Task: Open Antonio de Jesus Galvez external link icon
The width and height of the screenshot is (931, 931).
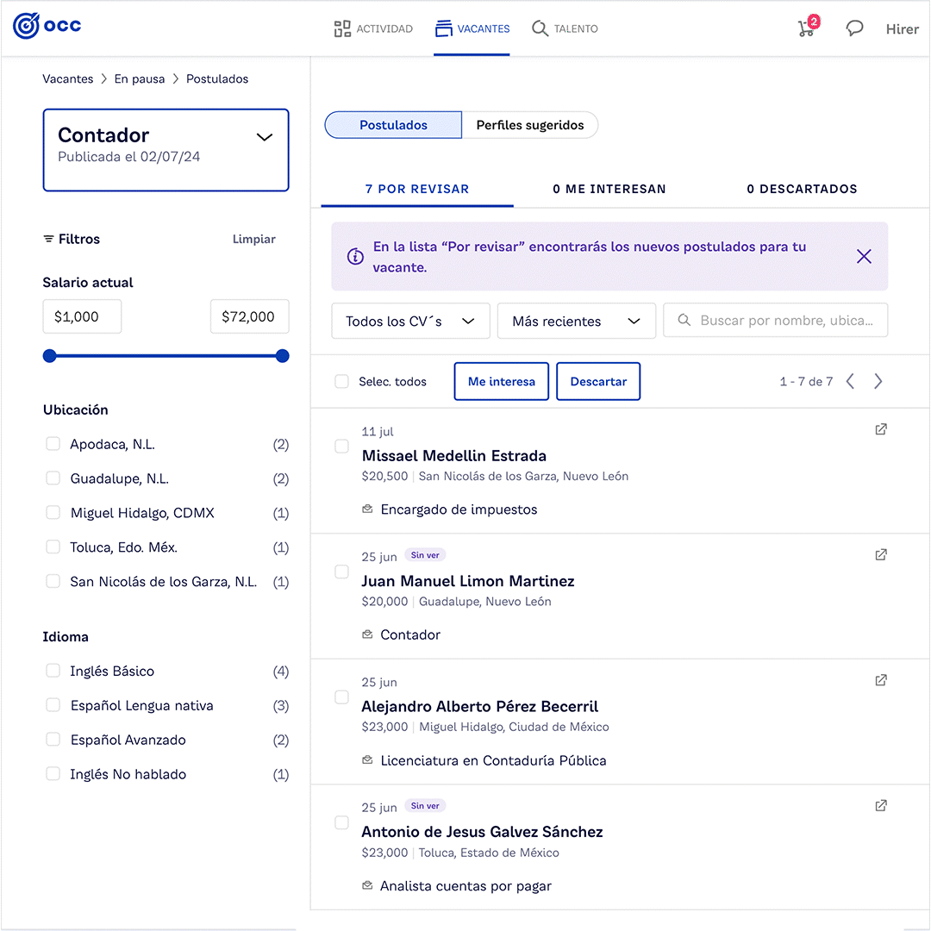Action: (x=881, y=806)
